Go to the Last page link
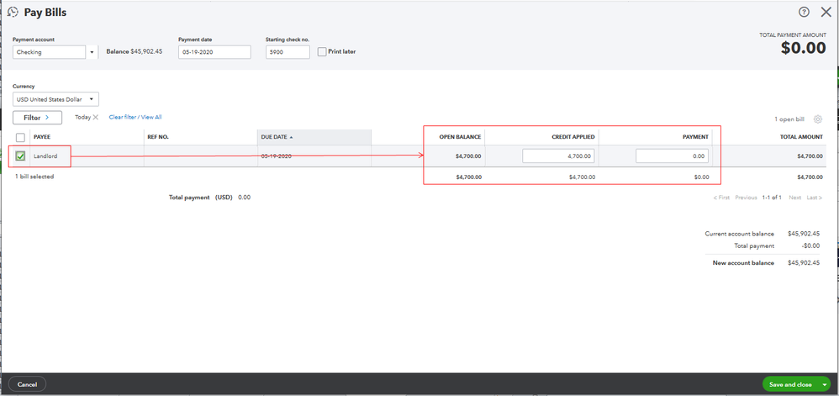The width and height of the screenshot is (839, 396). 815,198
